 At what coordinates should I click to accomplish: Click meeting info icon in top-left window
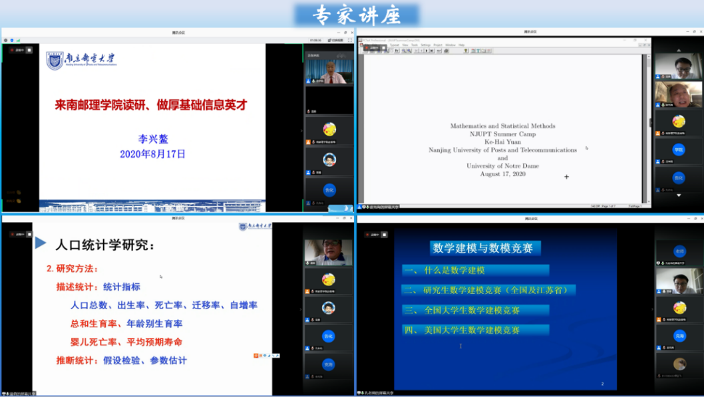point(13,41)
